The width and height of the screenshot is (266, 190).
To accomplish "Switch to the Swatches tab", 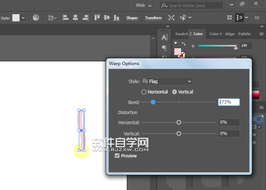I will [x=181, y=34].
